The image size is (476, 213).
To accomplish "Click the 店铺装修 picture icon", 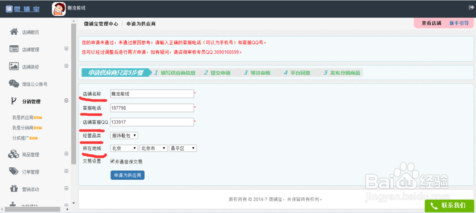I will [14, 66].
